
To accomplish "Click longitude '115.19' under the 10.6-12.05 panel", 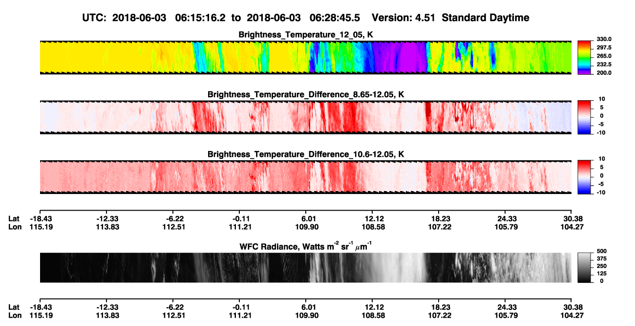I will pyautogui.click(x=40, y=227).
